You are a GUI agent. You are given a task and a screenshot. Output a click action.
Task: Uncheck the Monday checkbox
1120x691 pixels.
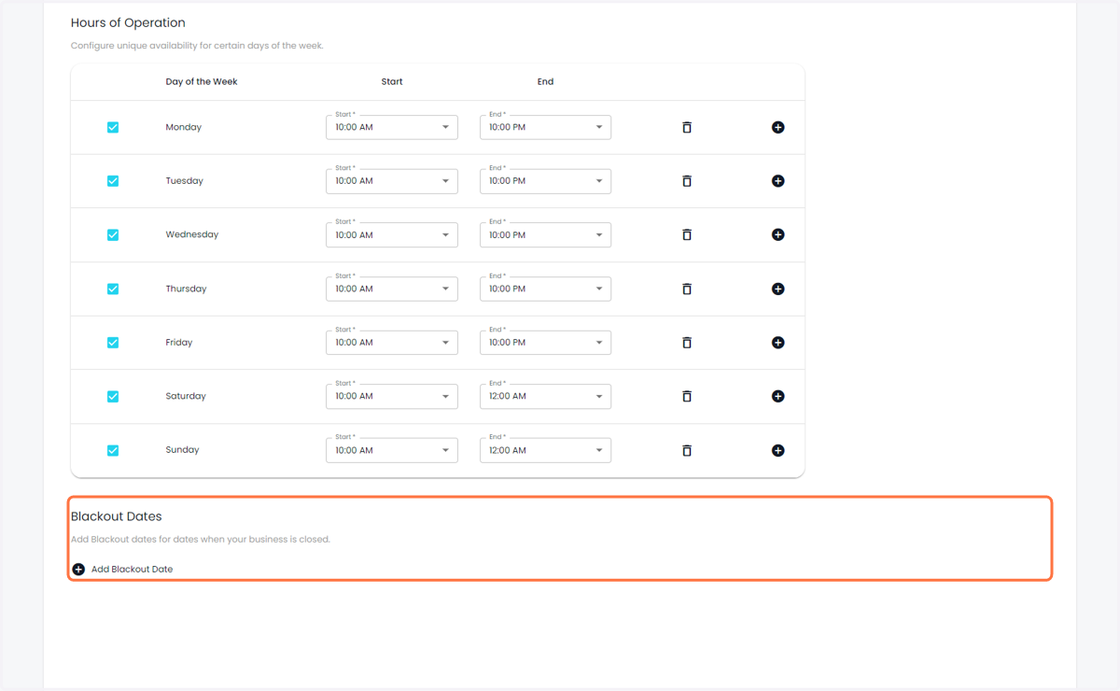point(113,127)
